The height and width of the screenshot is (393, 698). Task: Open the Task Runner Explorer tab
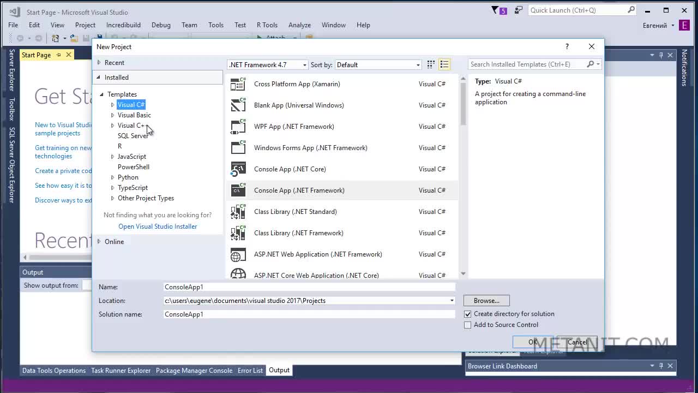121,371
